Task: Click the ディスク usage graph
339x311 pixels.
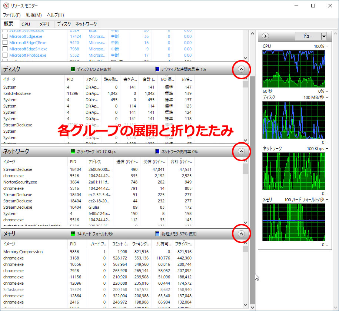Action: (293, 120)
